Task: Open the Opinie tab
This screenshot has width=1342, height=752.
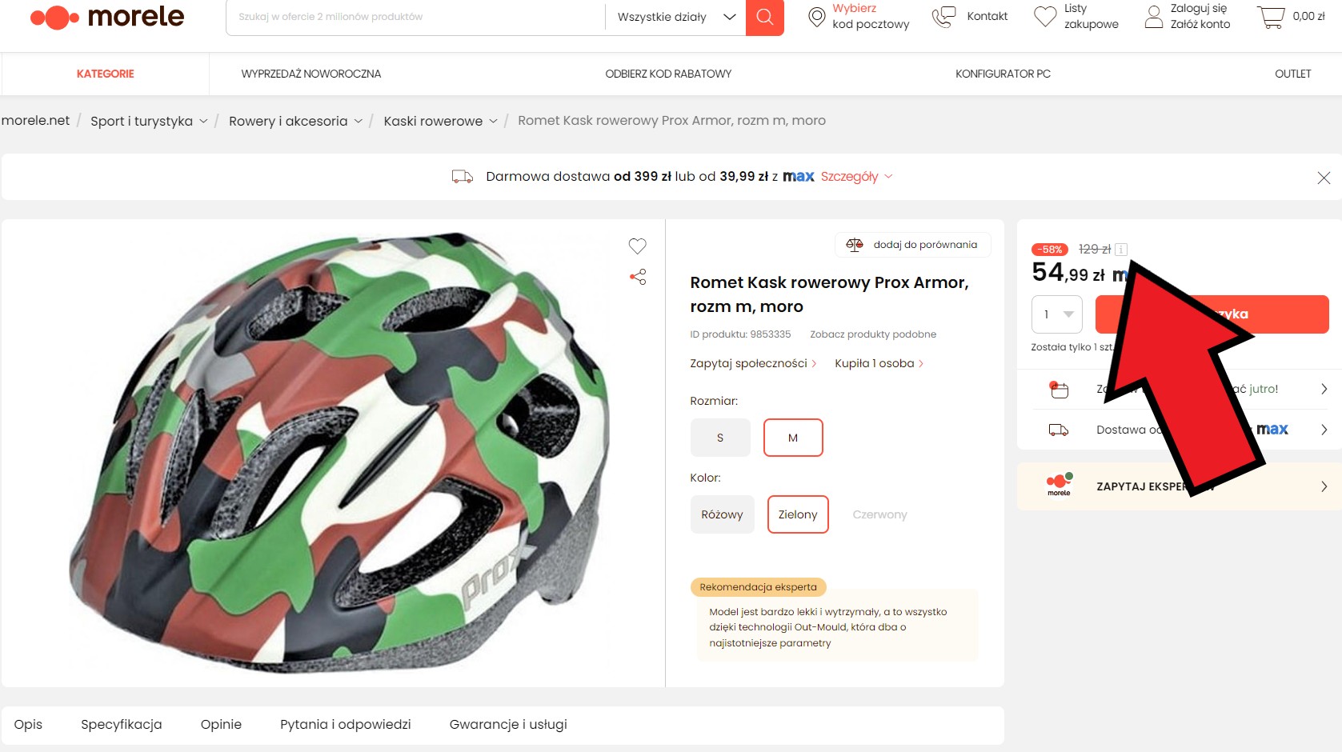Action: pos(221,725)
